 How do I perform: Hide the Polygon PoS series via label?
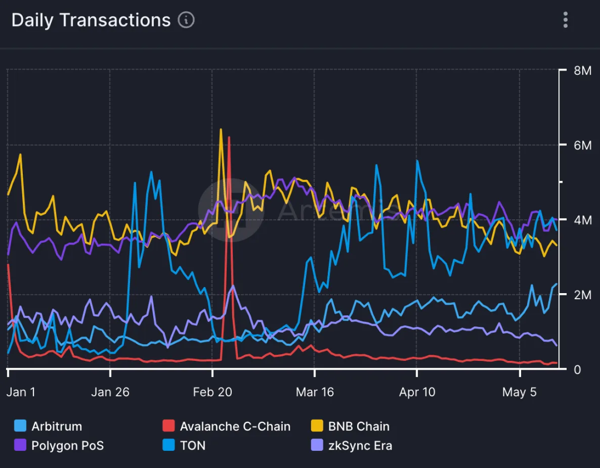68,445
